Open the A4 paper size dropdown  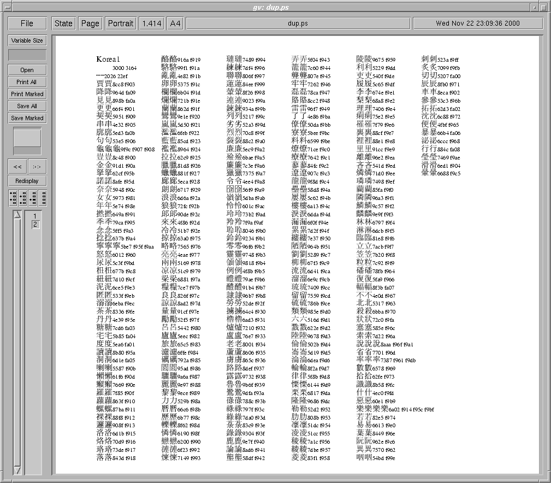(x=175, y=23)
